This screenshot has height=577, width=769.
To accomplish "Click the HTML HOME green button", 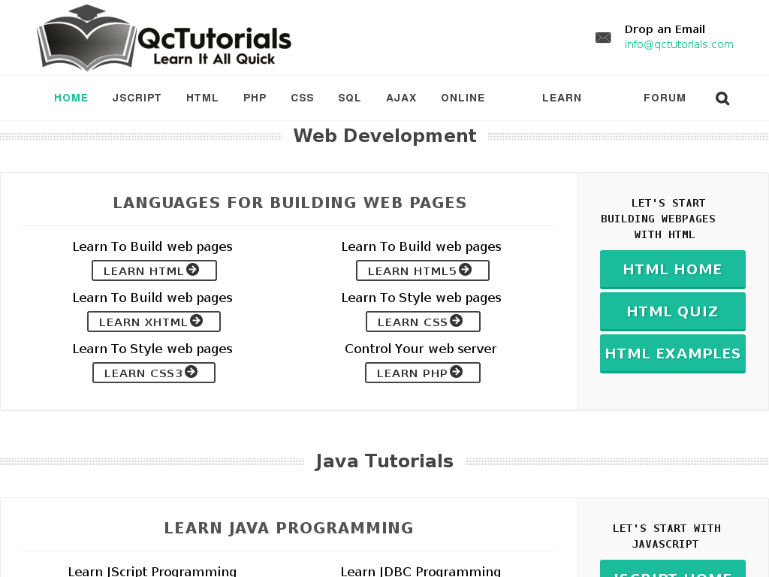I will (673, 270).
